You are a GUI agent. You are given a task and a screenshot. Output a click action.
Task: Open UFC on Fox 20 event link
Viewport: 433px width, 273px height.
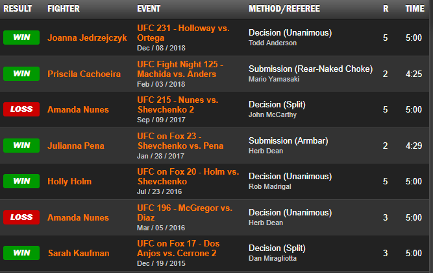pos(188,177)
